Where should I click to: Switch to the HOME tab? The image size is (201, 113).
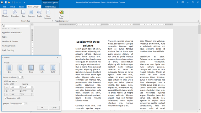[x=13, y=7]
